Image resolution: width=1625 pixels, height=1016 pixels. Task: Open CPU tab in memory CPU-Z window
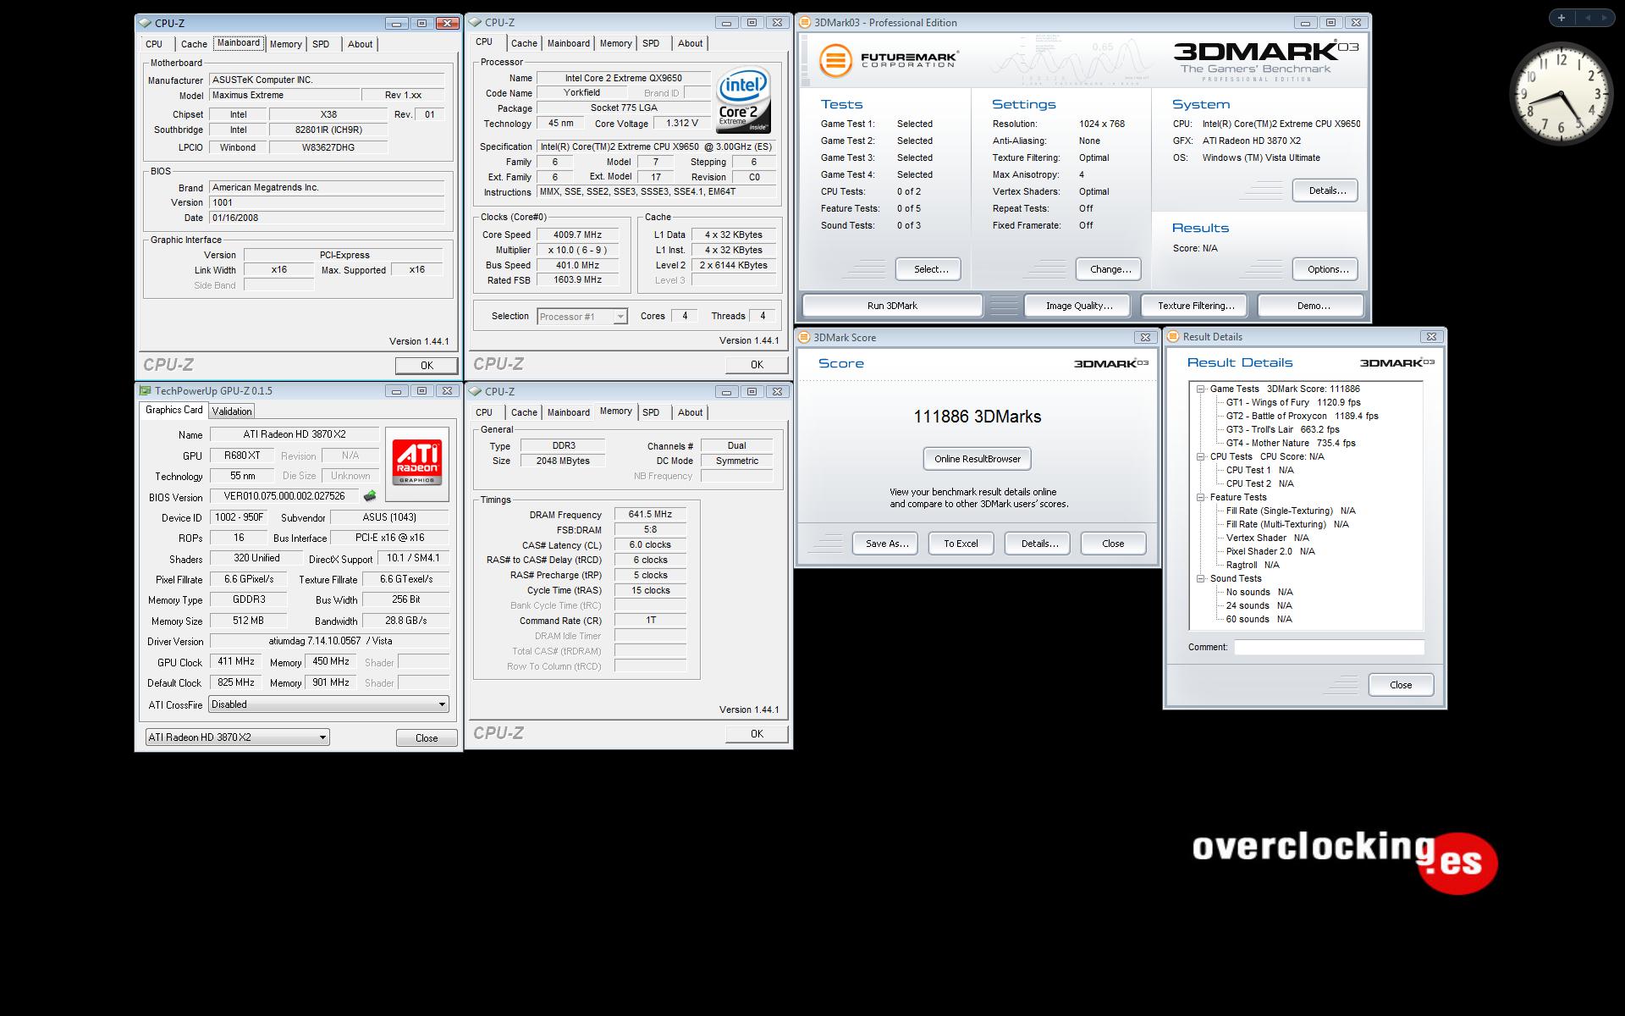pos(484,412)
